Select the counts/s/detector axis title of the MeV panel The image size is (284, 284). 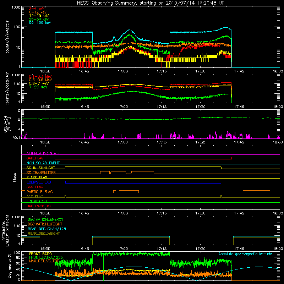point(7,88)
